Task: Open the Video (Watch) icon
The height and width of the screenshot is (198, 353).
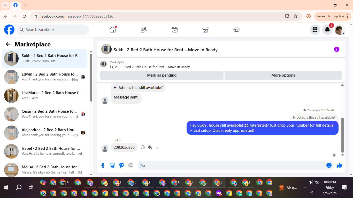Action: tap(175, 30)
